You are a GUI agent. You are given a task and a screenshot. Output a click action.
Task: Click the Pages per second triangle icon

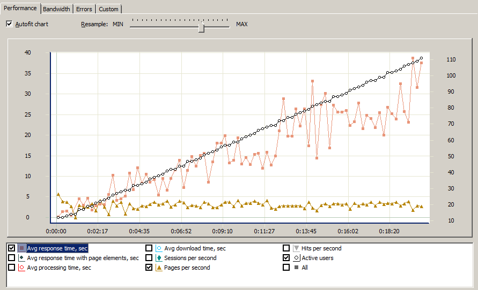point(159,268)
